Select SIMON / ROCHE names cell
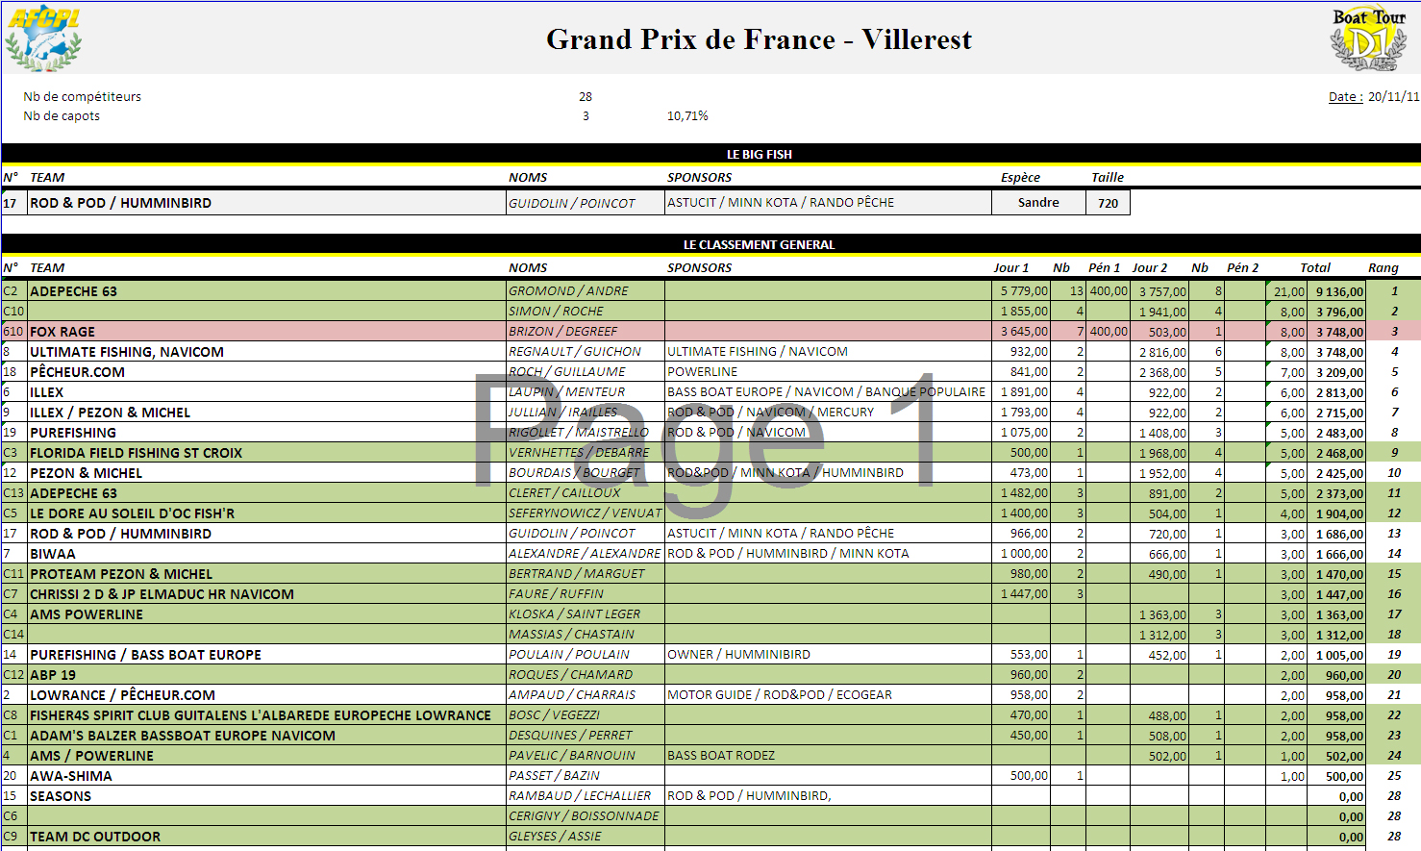 click(586, 311)
